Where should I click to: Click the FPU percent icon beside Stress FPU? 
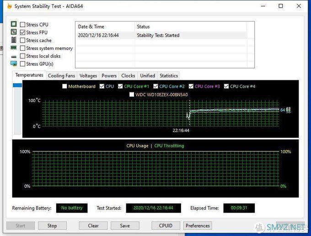coord(14,32)
